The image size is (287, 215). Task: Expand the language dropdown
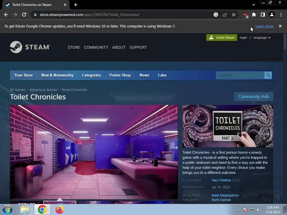262,38
